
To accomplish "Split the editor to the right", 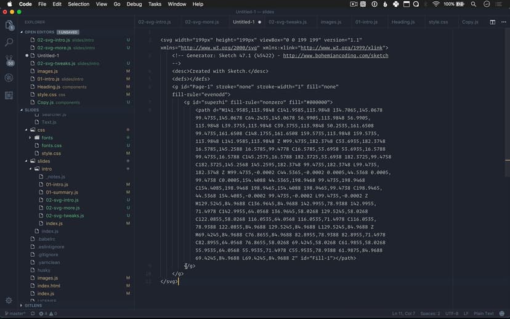I will point(493,22).
